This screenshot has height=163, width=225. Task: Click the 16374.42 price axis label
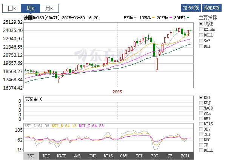click(x=13, y=88)
